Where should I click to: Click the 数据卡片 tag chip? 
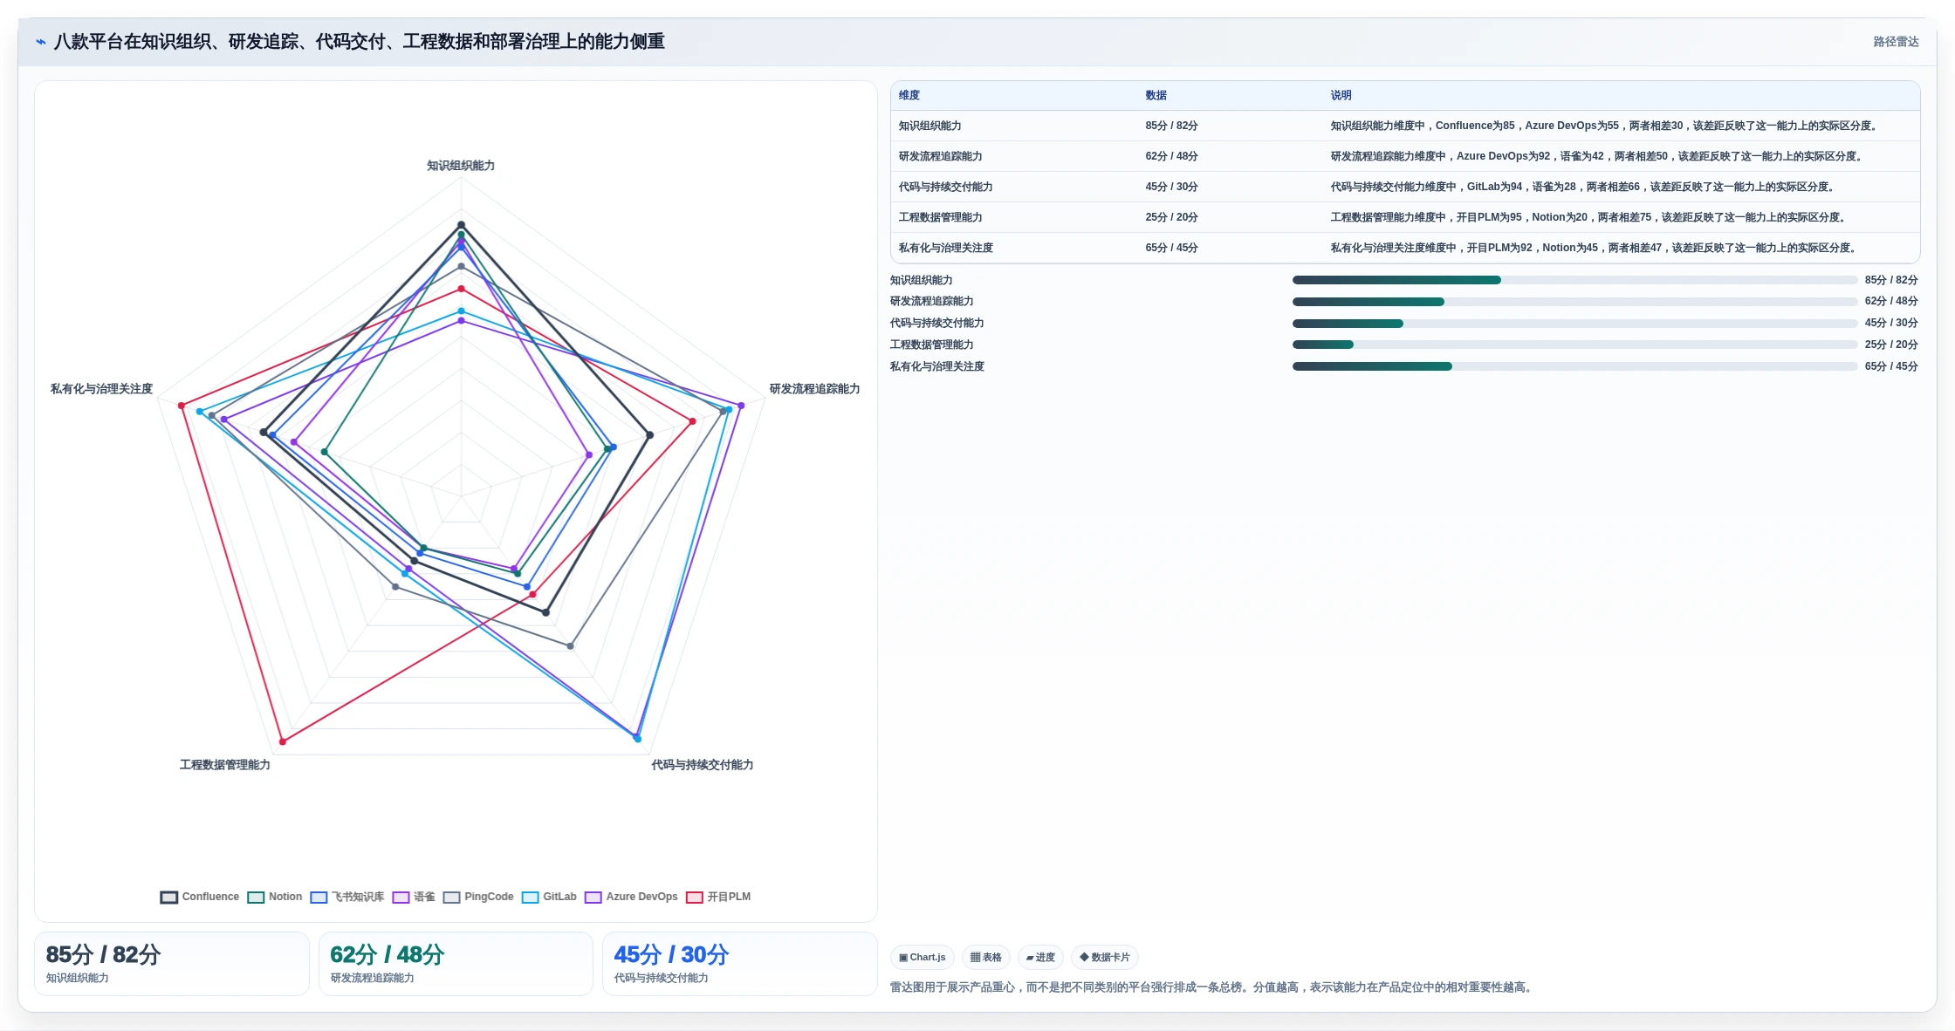tap(1105, 957)
